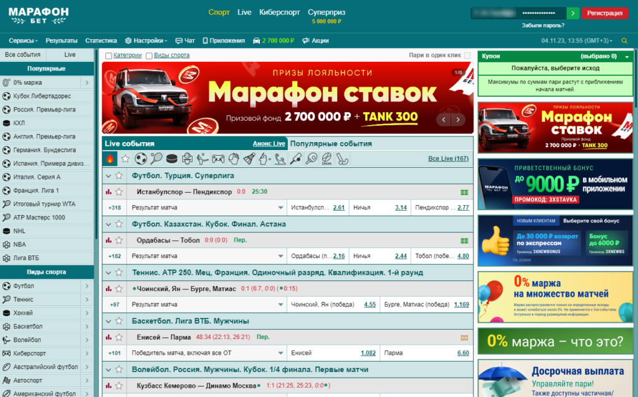Collapse the Купон panel arrow

[627, 57]
